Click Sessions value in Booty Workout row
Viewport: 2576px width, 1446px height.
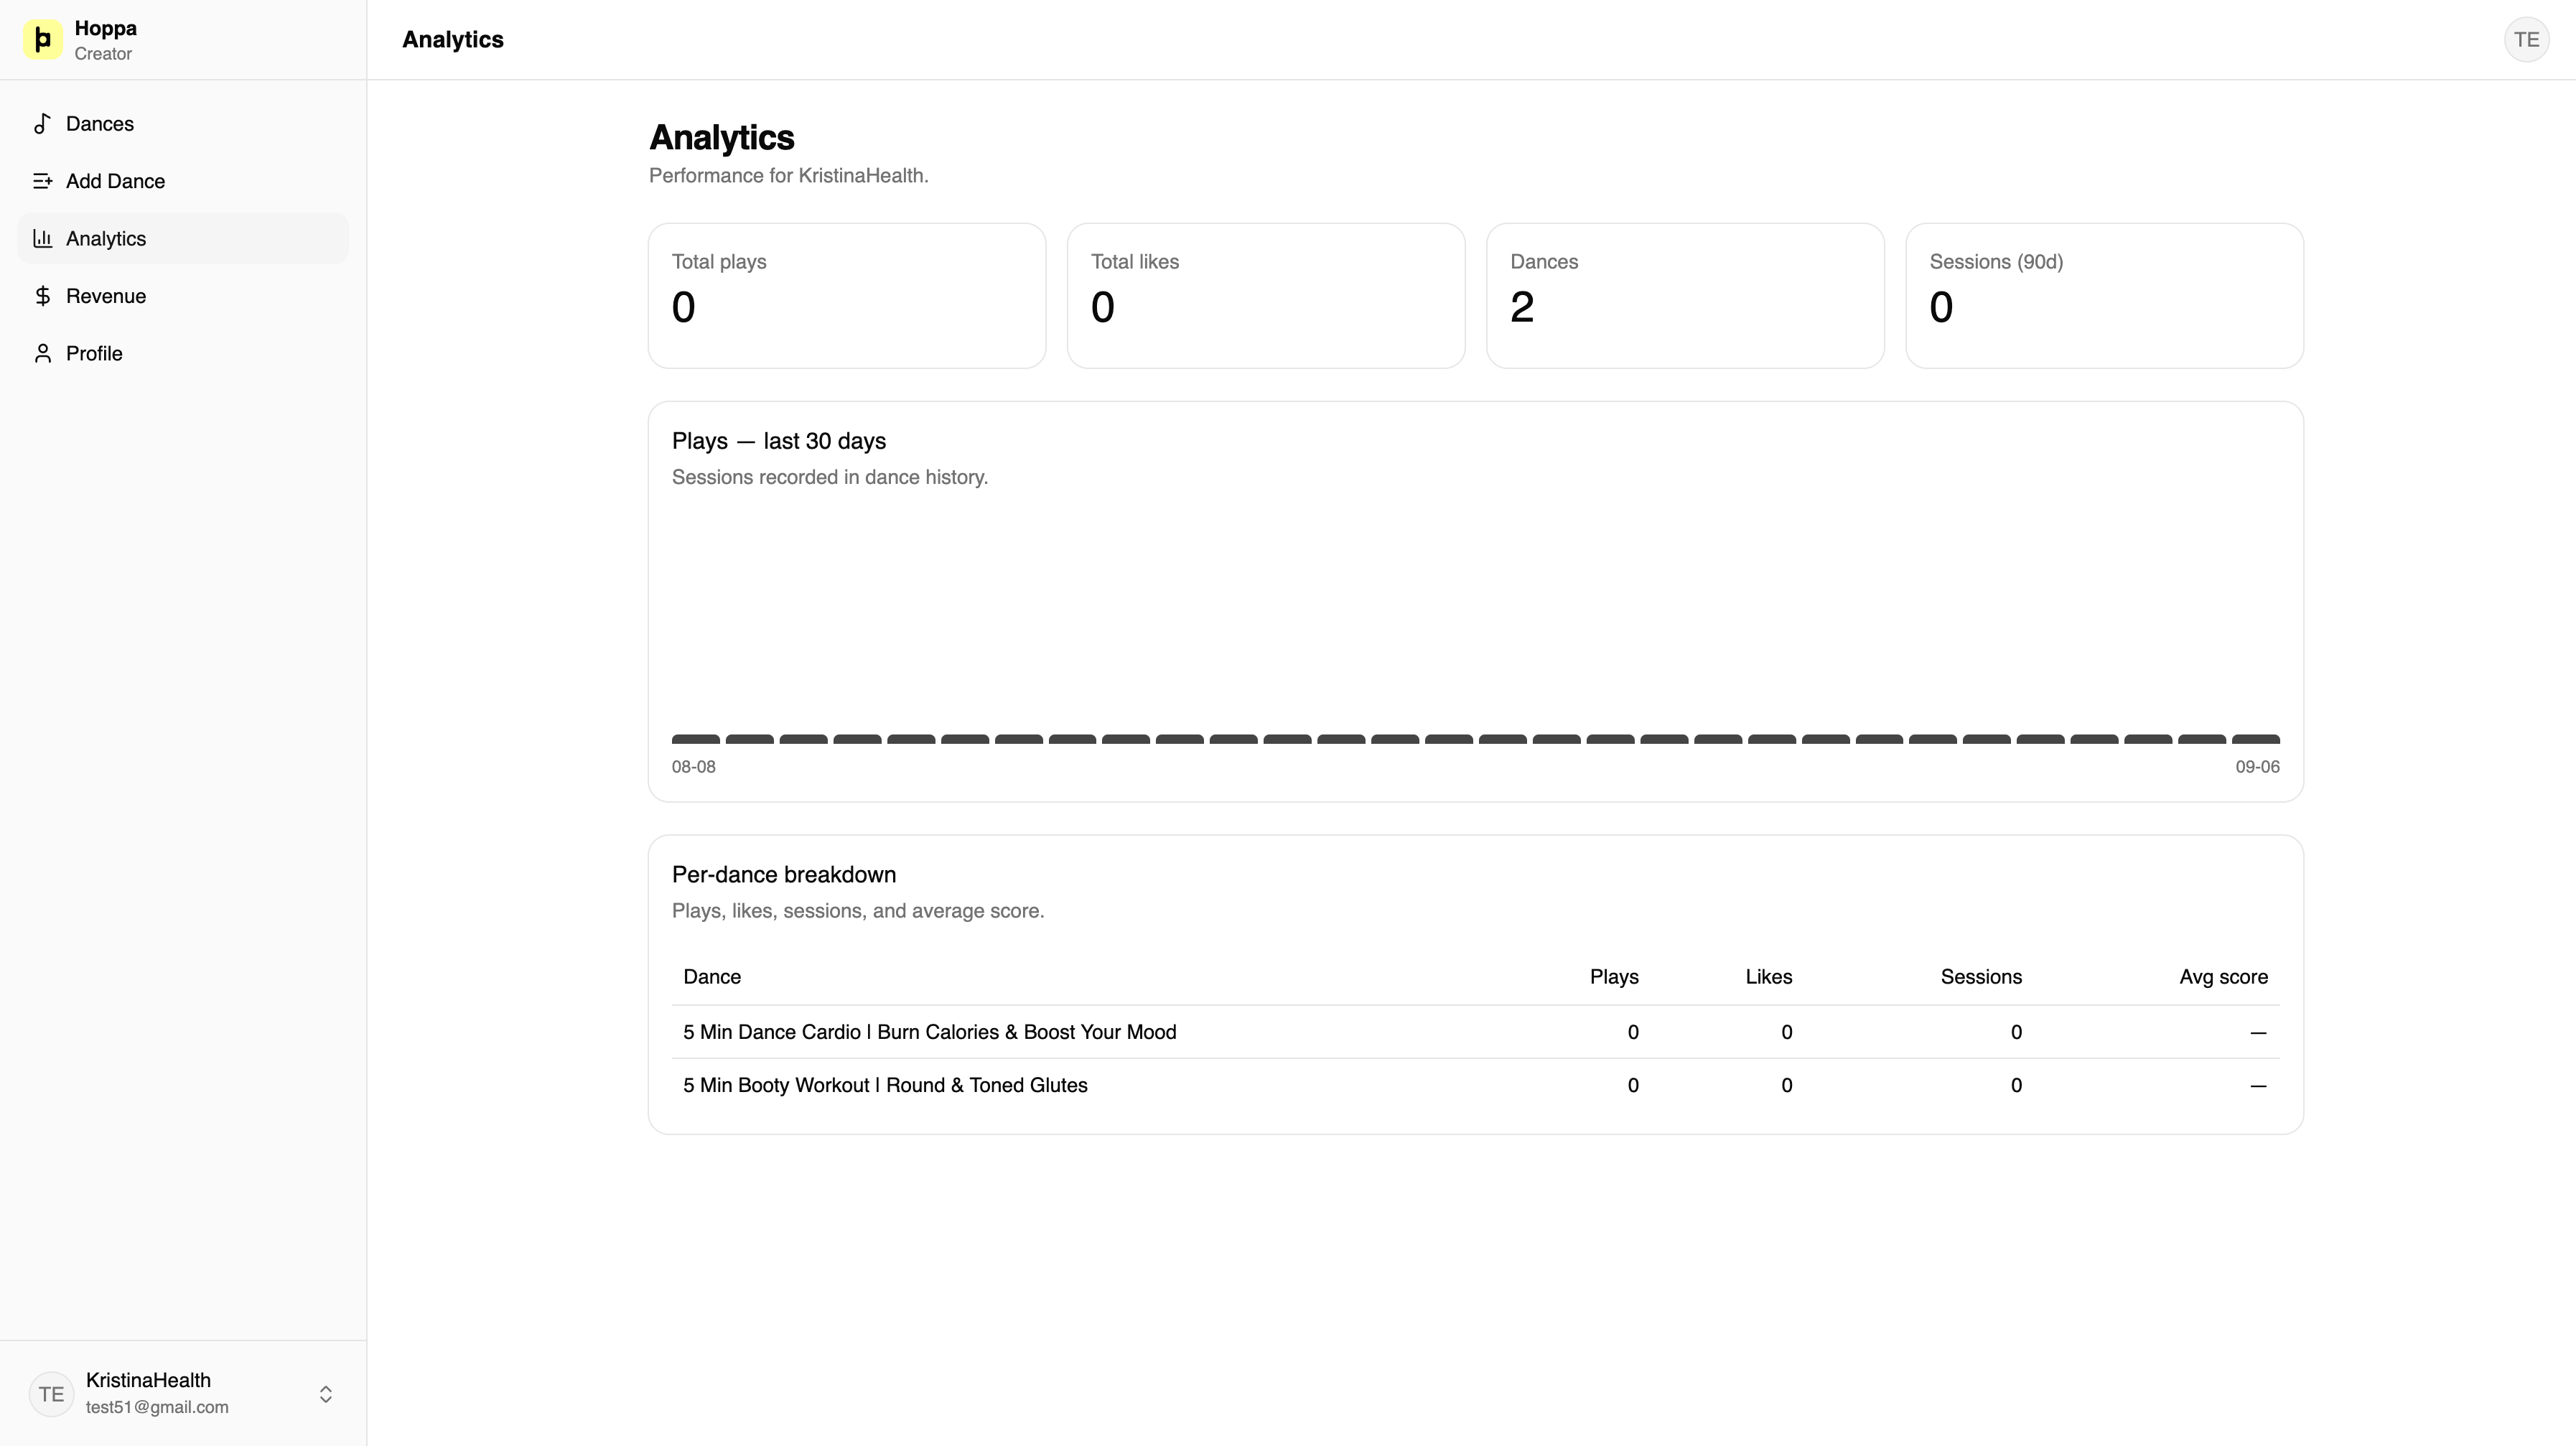pos(2016,1085)
